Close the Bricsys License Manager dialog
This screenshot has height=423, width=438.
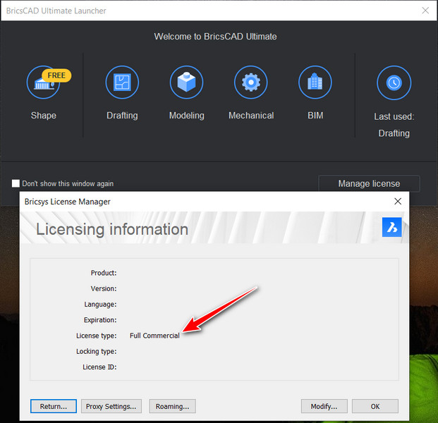tap(398, 202)
